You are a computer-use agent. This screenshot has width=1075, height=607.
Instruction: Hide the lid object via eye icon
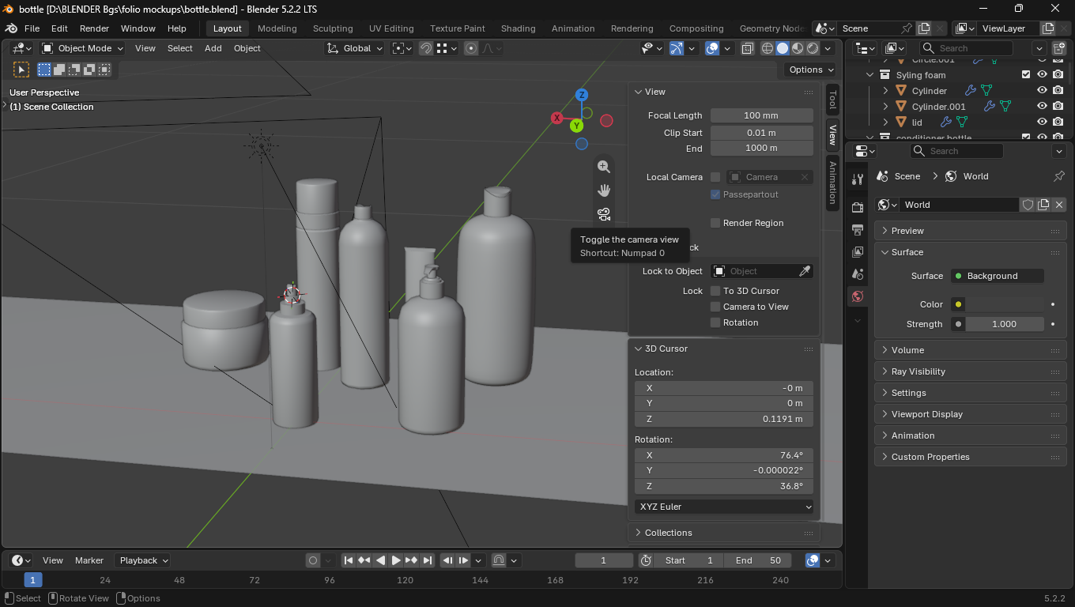coord(1042,122)
